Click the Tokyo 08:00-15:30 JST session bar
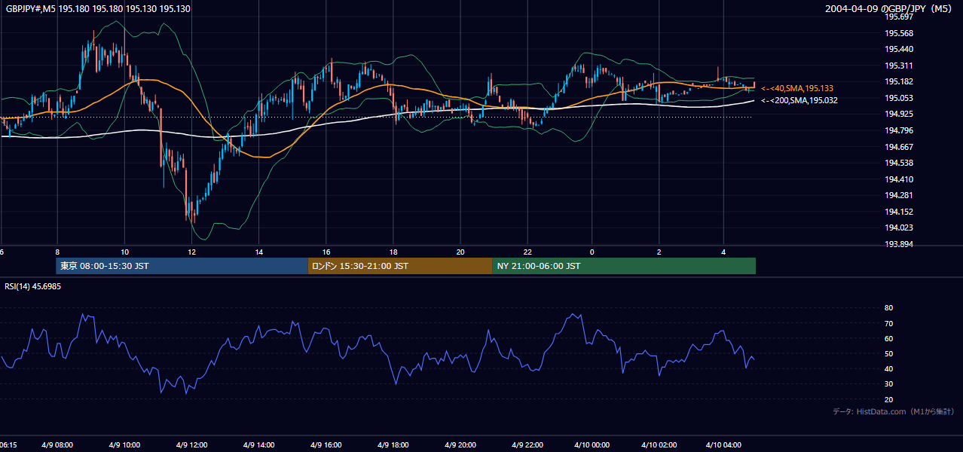Viewport: 963px width, 452px height. 182,266
